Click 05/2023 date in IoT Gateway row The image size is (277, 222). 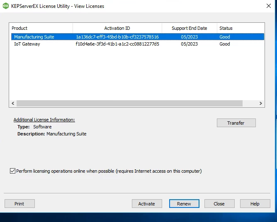coord(189,44)
